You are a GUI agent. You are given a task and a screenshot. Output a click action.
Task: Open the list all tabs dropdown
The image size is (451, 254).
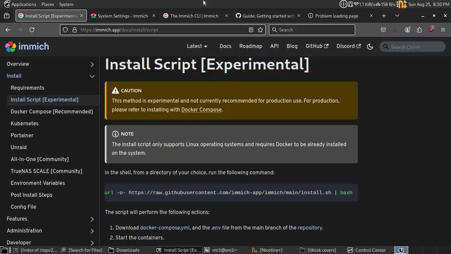(x=397, y=16)
